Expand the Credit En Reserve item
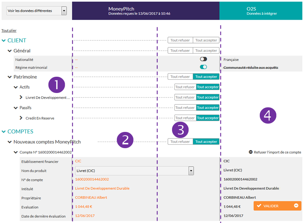 click(22, 118)
